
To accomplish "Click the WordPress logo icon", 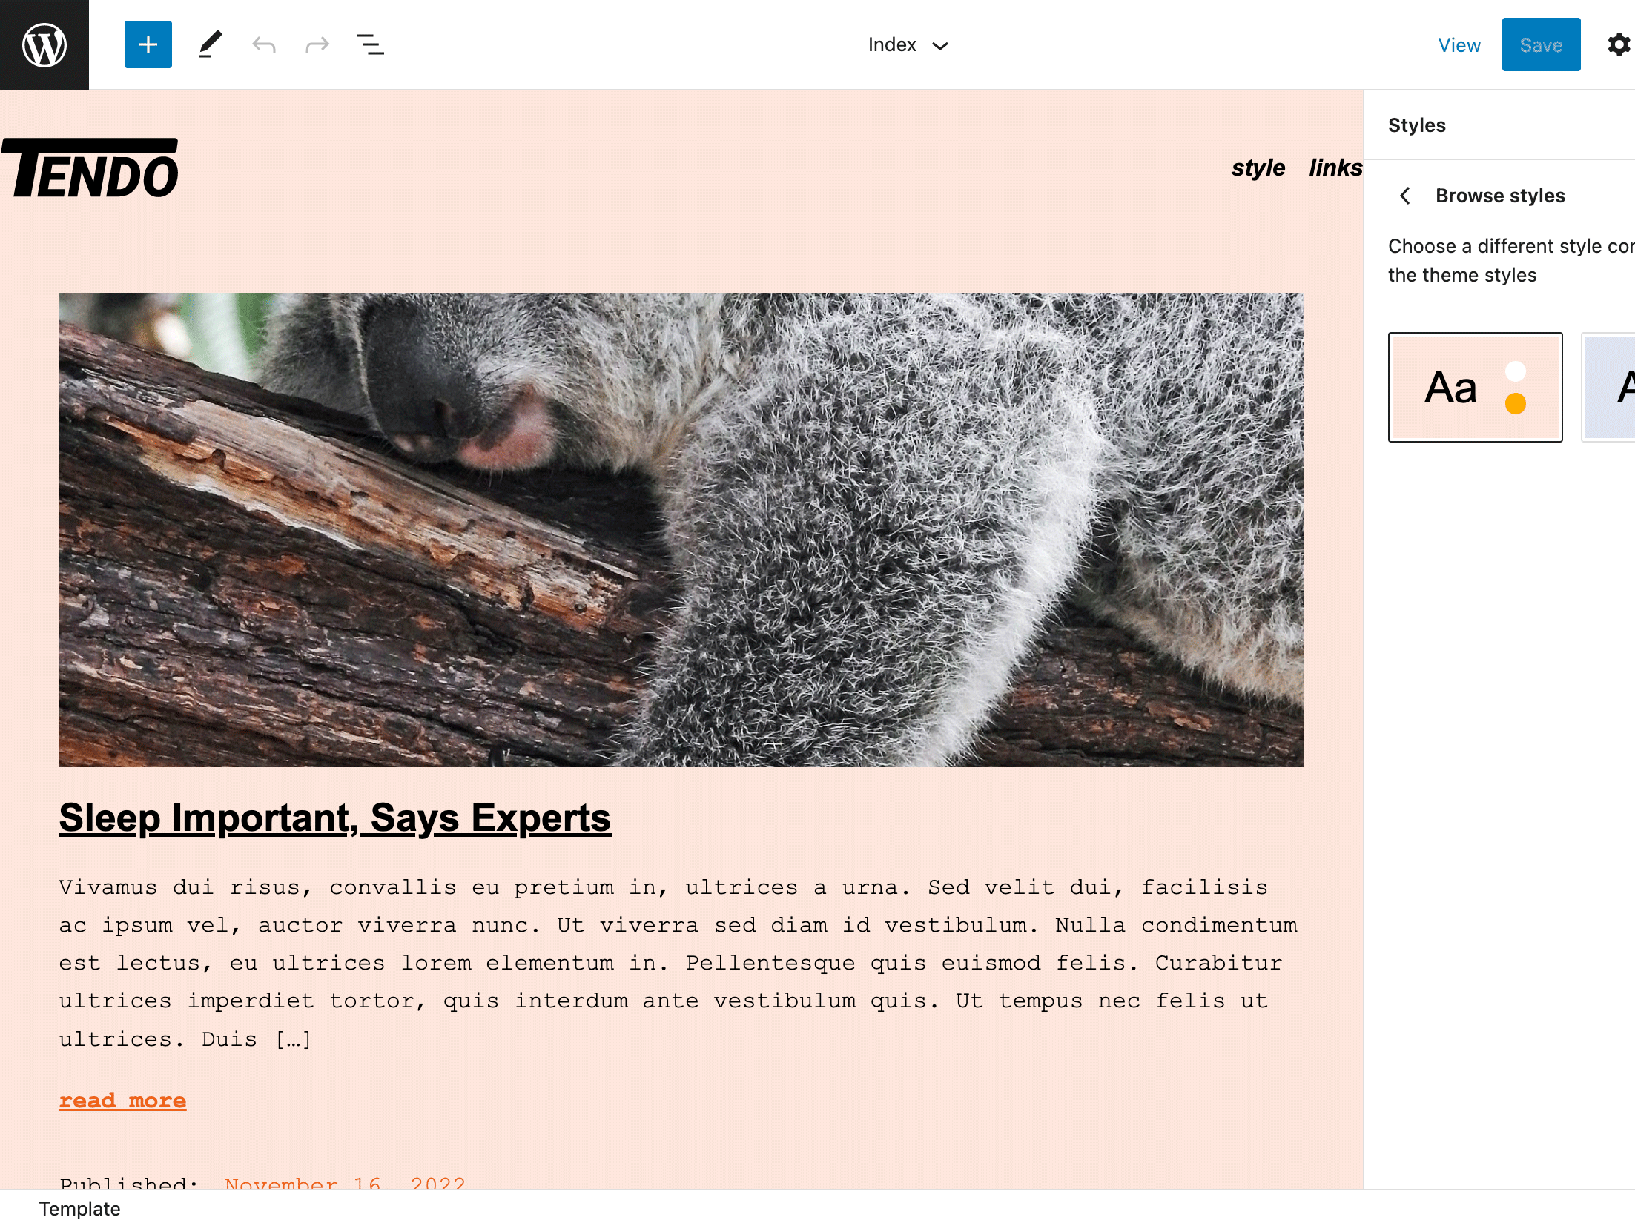I will tap(44, 44).
